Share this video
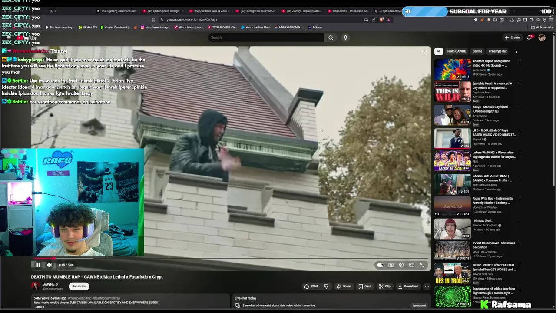 click(x=343, y=286)
